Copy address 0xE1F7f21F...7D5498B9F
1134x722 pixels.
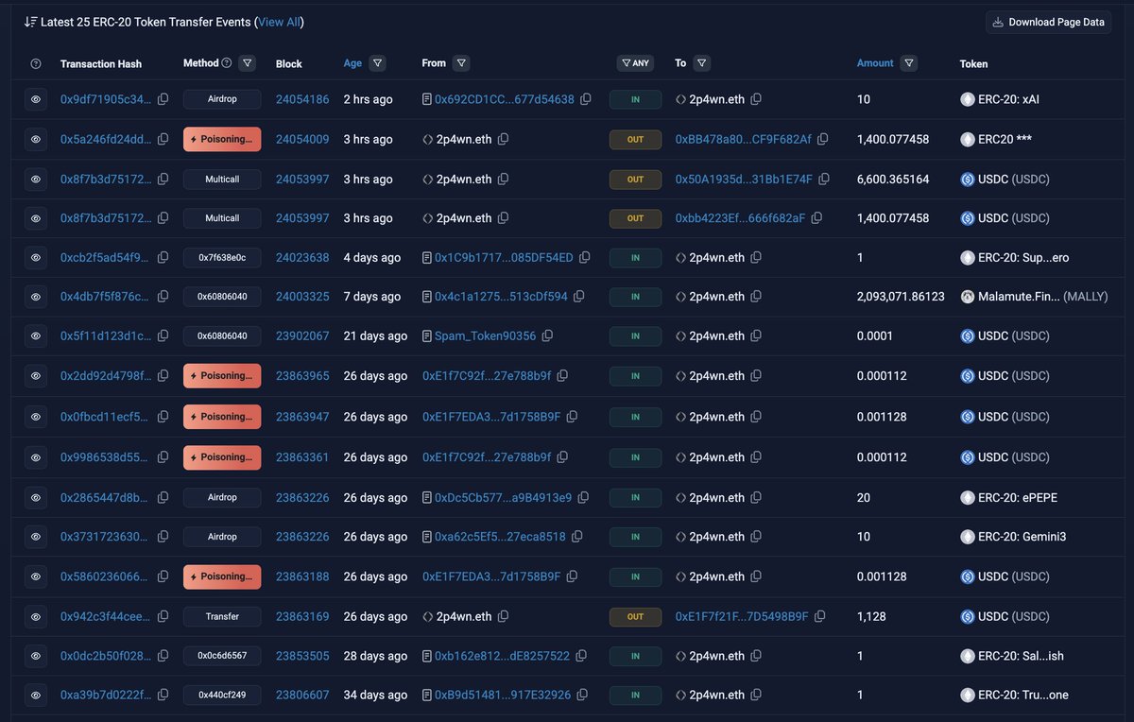pos(820,616)
